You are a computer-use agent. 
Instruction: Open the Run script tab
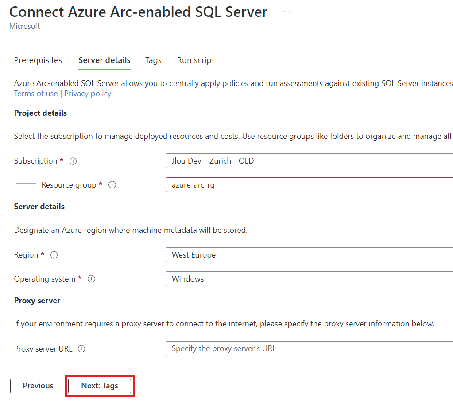click(196, 60)
